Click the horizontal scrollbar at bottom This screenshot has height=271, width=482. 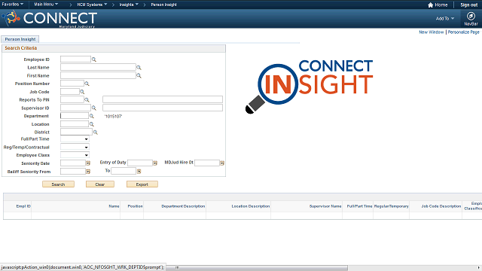point(257,268)
